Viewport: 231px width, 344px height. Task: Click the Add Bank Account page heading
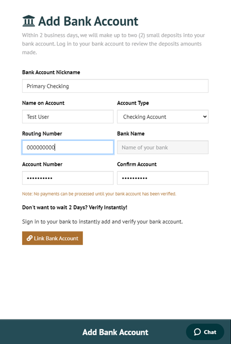click(88, 21)
